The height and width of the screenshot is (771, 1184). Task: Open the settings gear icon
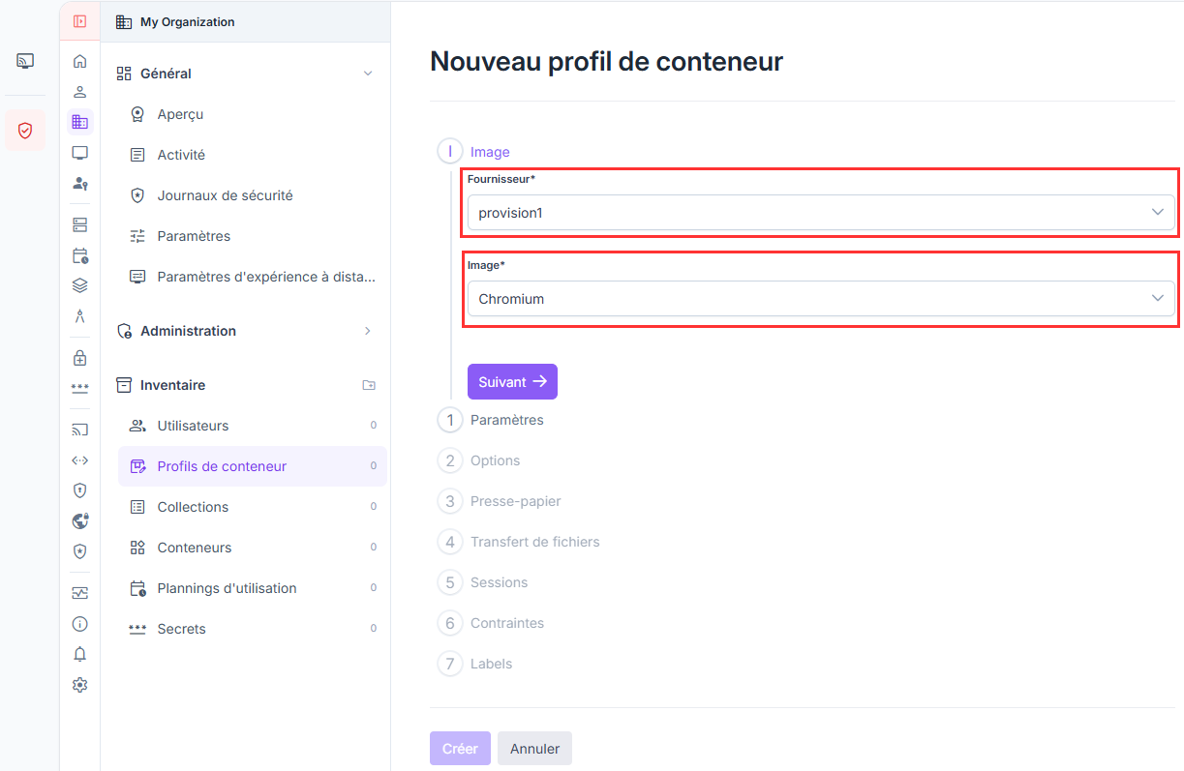tap(79, 685)
